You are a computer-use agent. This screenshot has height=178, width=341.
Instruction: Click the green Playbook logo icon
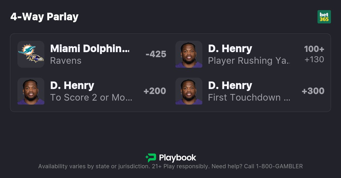tap(151, 158)
